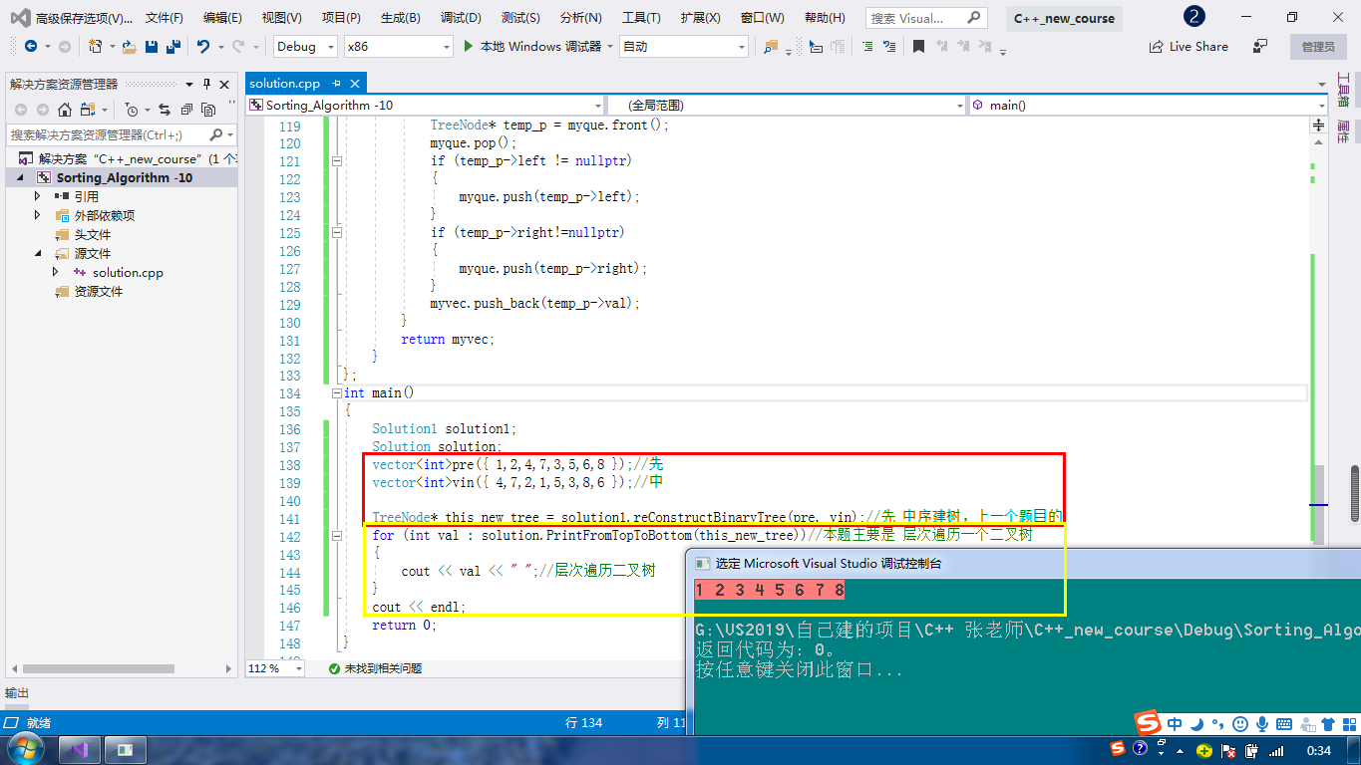Open the (全局范围) scope dropdown
1361x765 pixels.
pyautogui.click(x=787, y=105)
